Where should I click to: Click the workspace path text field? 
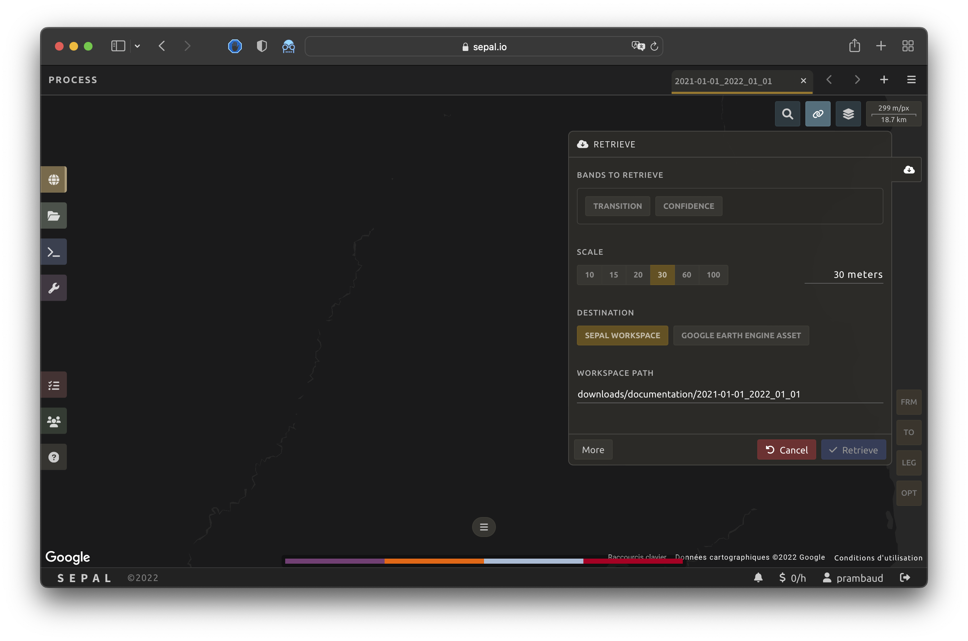[729, 394]
